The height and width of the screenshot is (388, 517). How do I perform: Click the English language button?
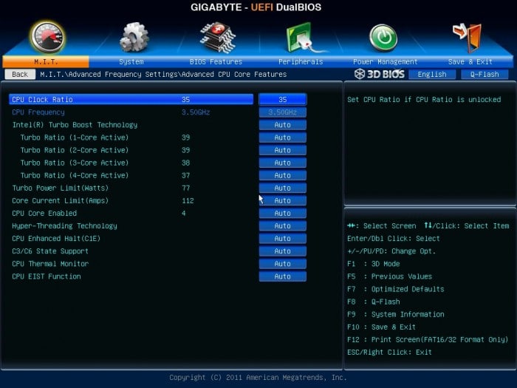tap(432, 74)
